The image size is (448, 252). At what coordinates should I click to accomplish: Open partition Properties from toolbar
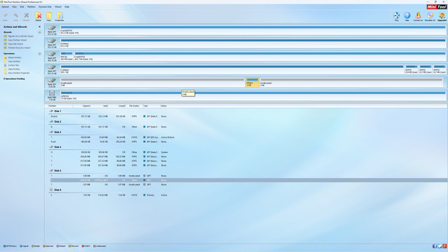click(x=59, y=17)
